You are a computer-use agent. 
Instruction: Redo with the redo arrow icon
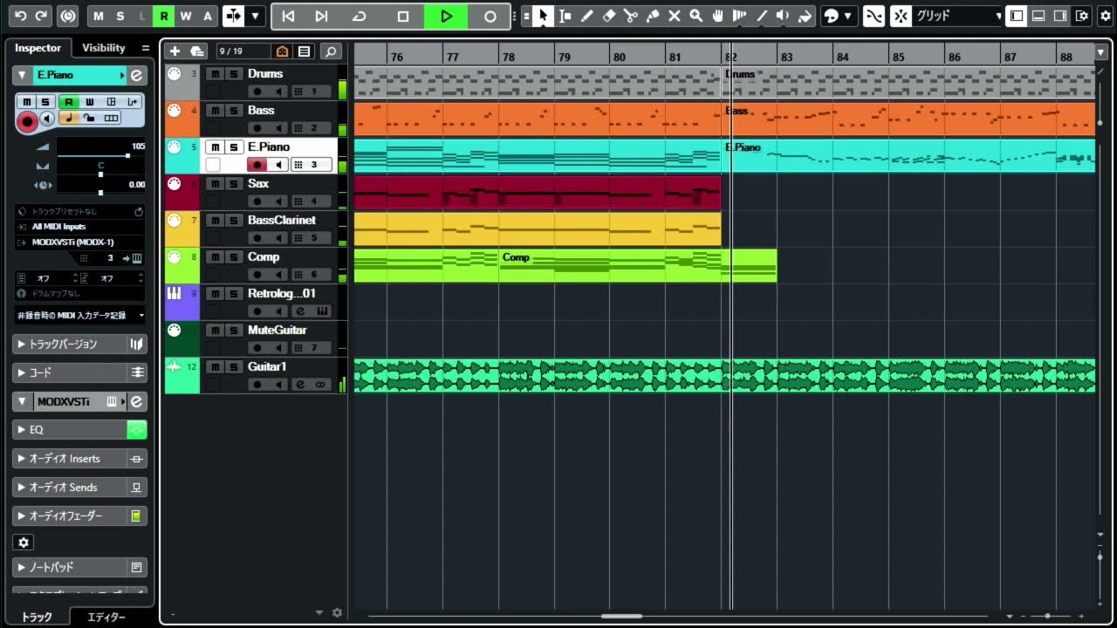point(42,16)
